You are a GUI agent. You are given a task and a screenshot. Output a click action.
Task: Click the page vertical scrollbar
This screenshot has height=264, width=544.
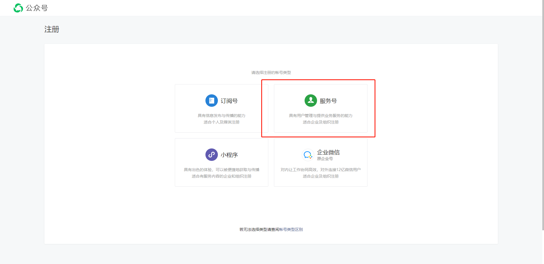(x=543, y=115)
